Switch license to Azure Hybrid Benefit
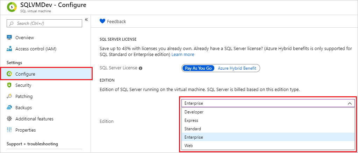The image size is (358, 153). (237, 68)
